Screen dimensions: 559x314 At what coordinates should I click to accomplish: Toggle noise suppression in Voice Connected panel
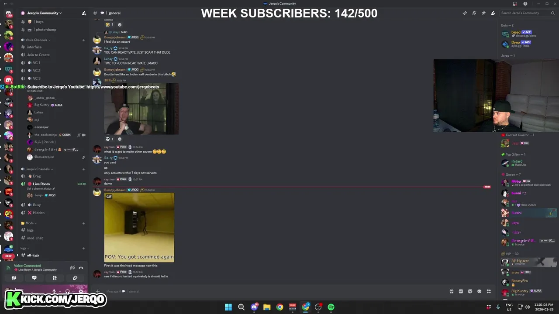pos(72,268)
